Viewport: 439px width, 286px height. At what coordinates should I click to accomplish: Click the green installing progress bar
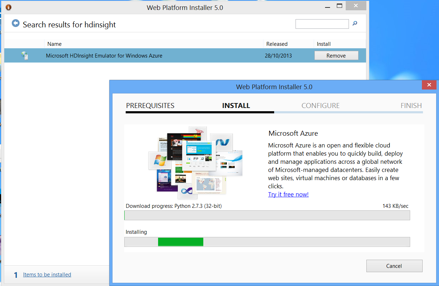coord(181,242)
